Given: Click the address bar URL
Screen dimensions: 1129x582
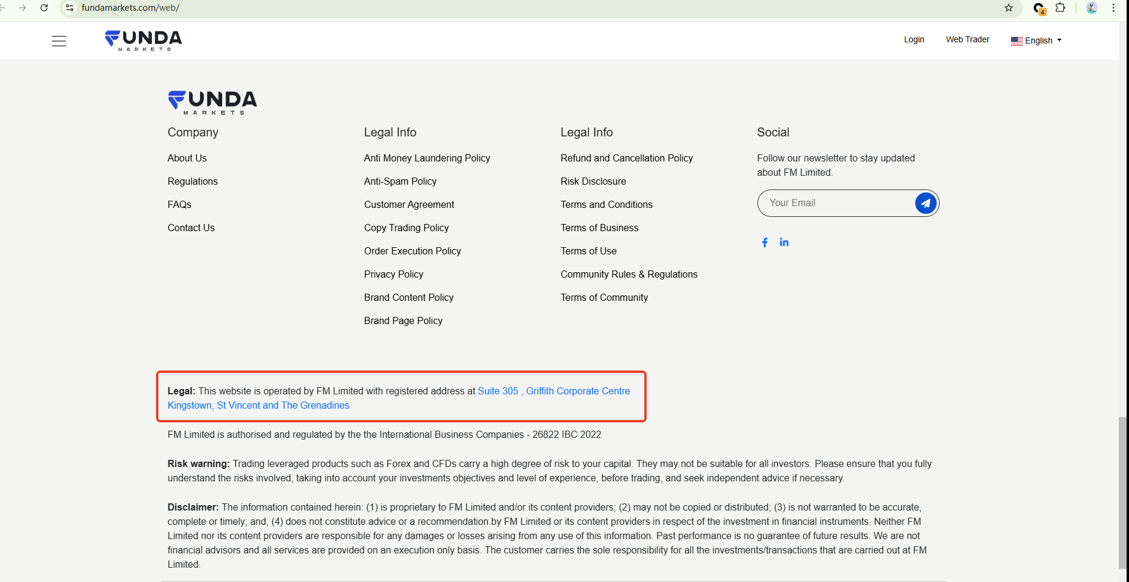Looking at the screenshot, I should 130,8.
